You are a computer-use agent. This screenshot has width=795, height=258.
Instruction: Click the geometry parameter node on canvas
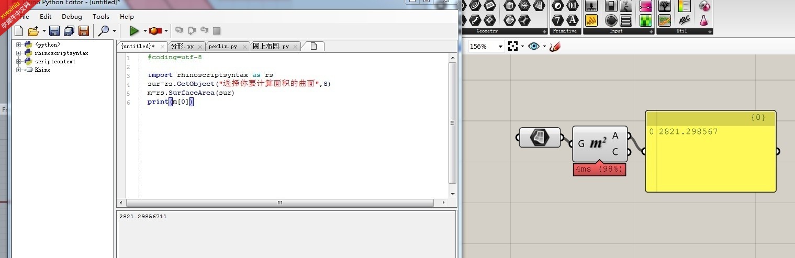pyautogui.click(x=540, y=138)
